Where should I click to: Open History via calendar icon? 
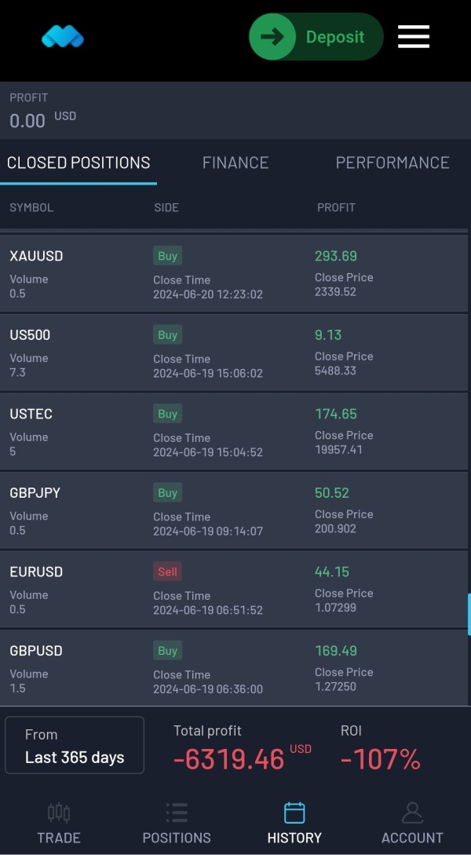coord(294,813)
